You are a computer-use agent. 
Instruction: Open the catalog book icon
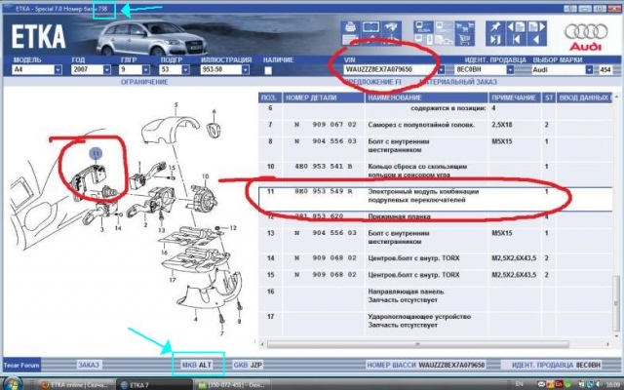[x=370, y=27]
